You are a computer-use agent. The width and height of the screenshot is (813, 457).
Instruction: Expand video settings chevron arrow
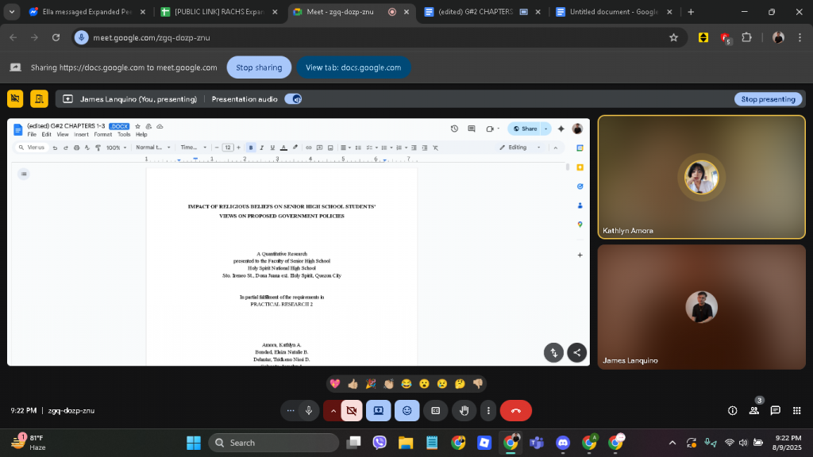coord(333,410)
